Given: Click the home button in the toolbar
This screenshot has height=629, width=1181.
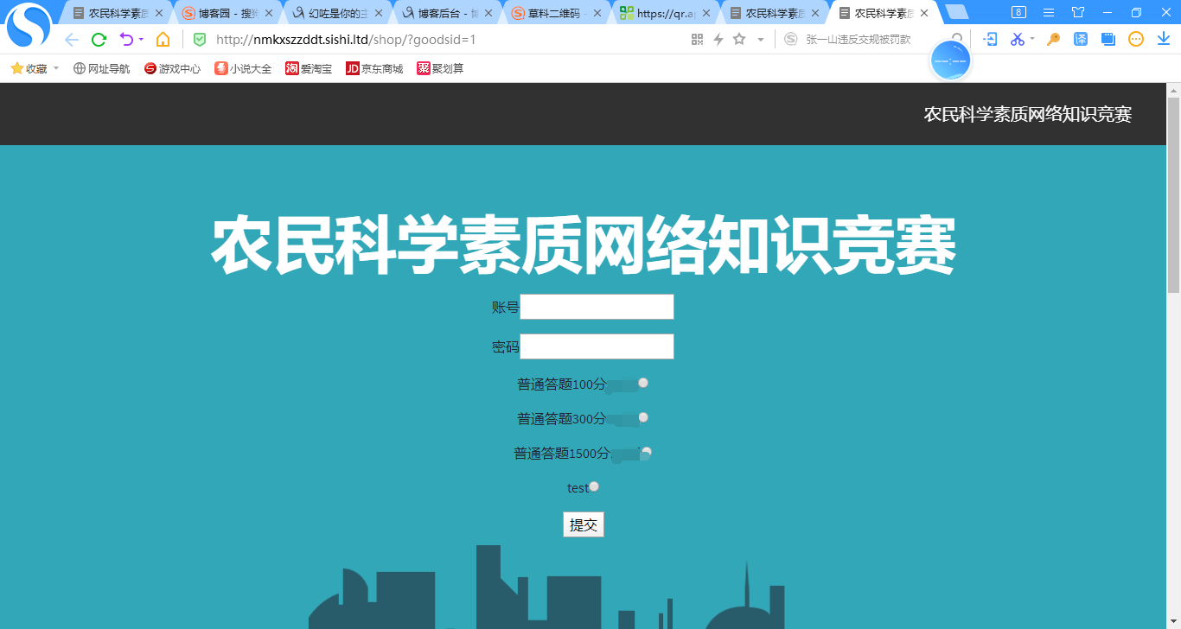Looking at the screenshot, I should click(163, 39).
